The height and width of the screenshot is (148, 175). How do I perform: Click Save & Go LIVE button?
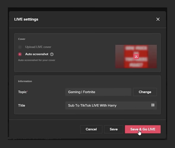point(143,129)
